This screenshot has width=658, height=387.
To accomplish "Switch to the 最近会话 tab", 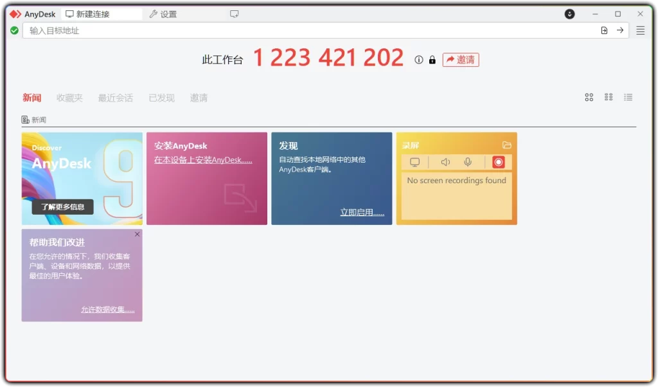I will tap(116, 98).
